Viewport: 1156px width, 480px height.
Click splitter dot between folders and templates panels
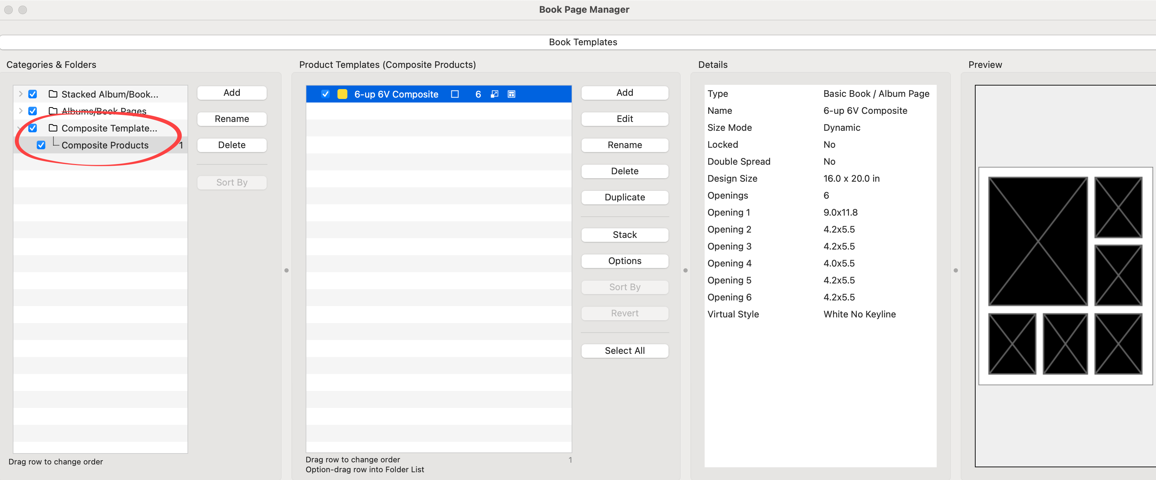(x=286, y=270)
